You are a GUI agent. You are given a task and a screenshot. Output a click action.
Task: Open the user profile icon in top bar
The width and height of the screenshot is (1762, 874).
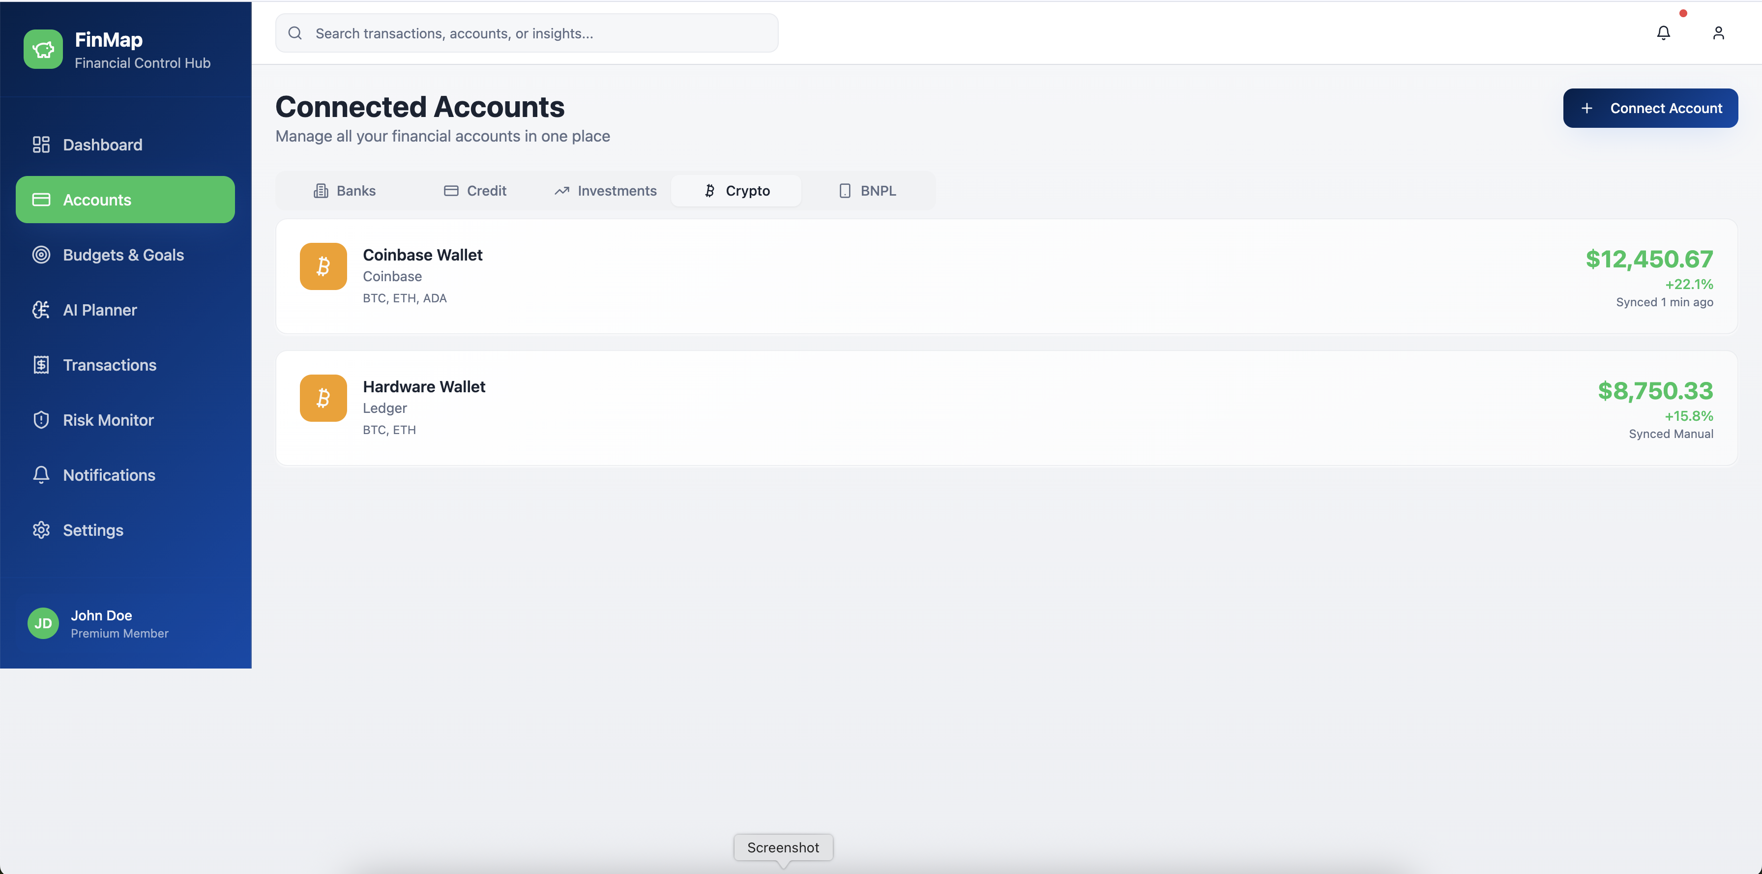pos(1718,33)
